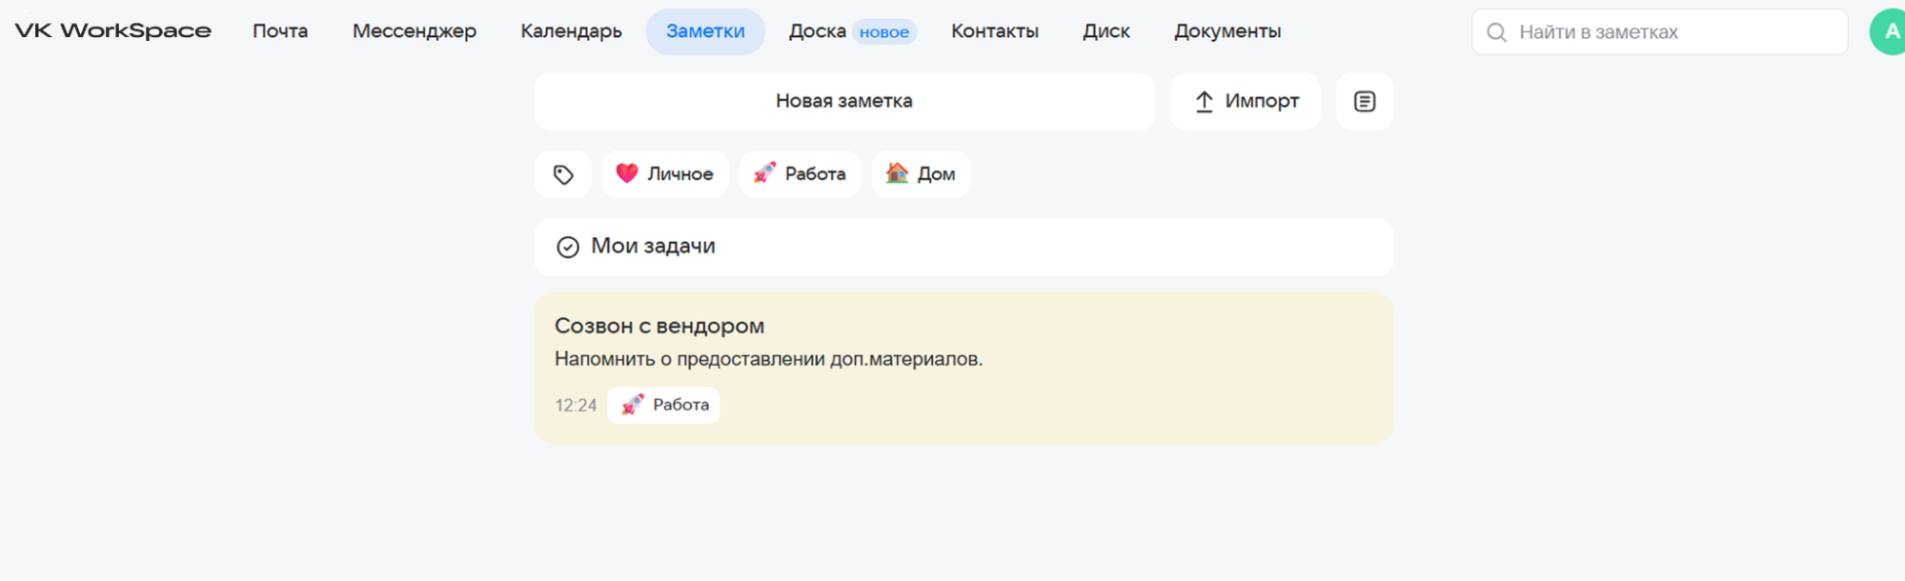Go to the Календарь tab

571,31
